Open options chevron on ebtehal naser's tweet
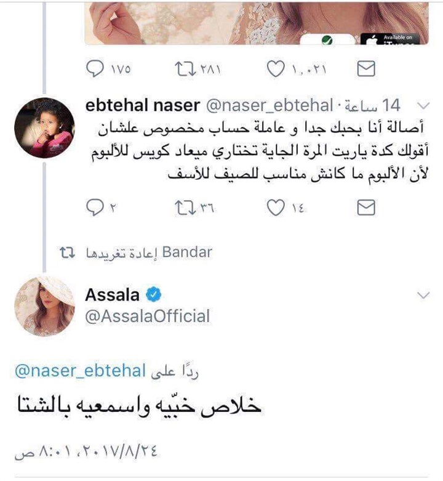 (x=423, y=106)
